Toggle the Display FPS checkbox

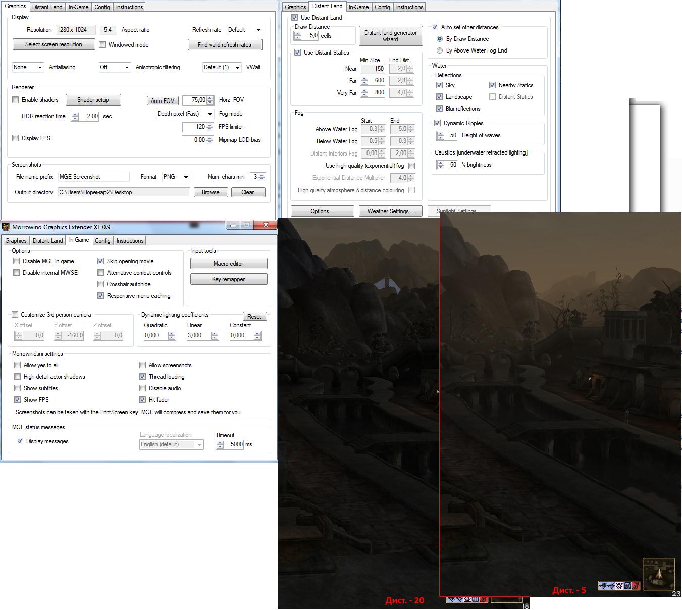(16, 138)
